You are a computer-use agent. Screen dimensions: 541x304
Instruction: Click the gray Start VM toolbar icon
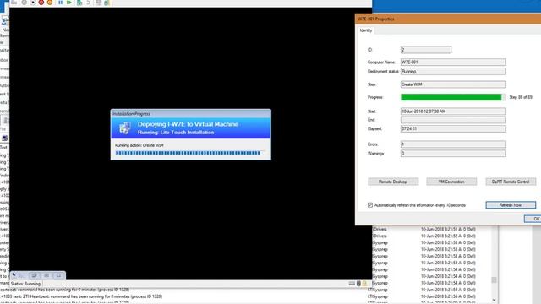pos(25,3)
